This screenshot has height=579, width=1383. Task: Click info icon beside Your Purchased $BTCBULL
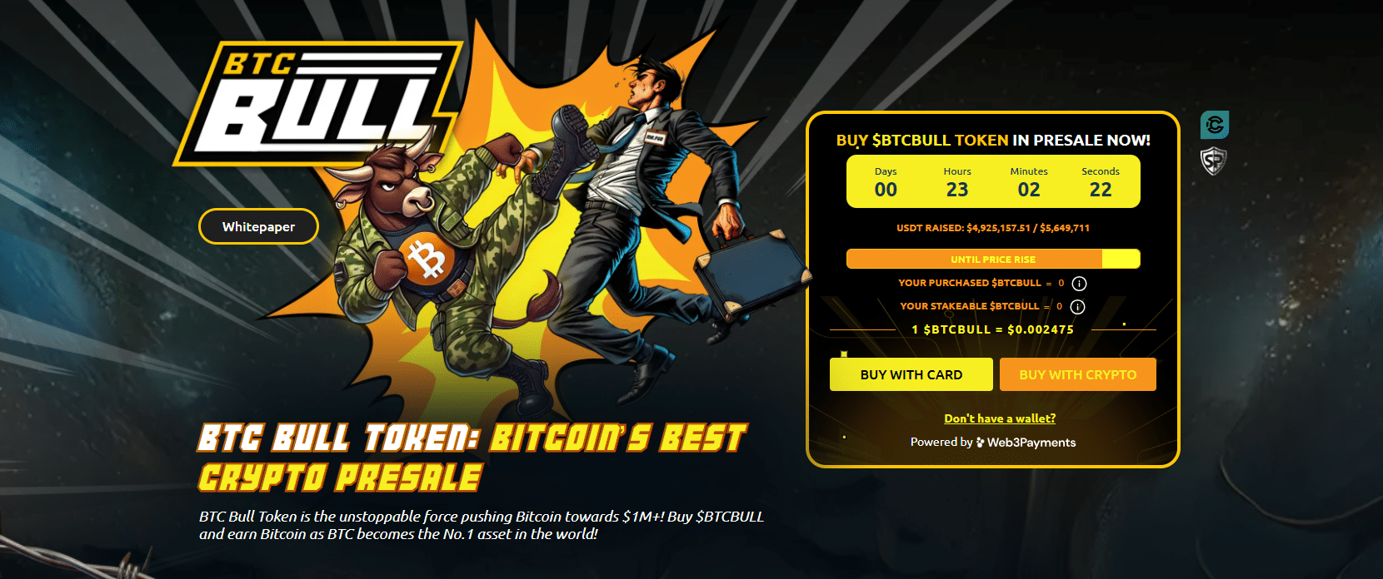click(x=1079, y=284)
